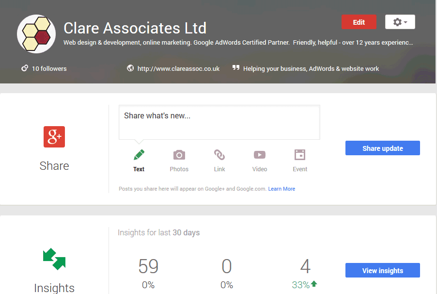Click the 'Insights for last 30 days' heading
This screenshot has height=294, width=437.
pyautogui.click(x=158, y=232)
